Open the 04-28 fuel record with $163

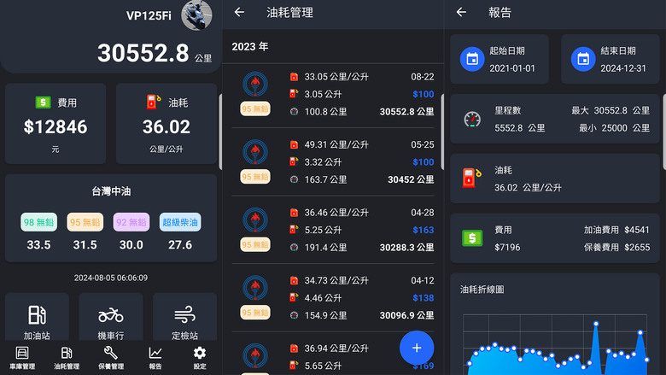(333, 230)
